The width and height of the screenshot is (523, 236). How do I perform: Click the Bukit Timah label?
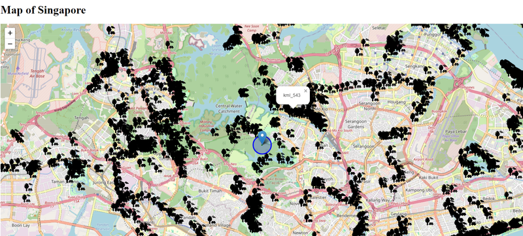pos(210,191)
